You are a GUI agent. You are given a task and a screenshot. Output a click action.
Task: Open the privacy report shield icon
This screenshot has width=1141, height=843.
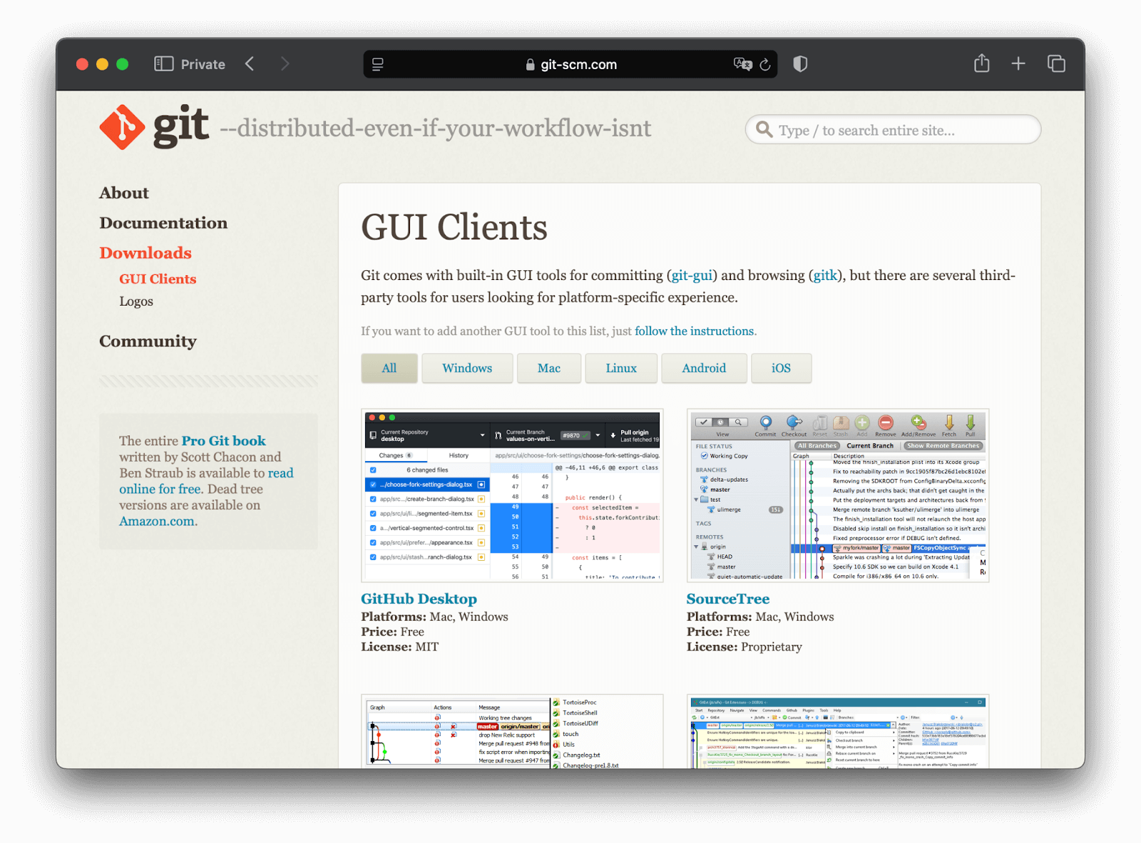pyautogui.click(x=800, y=64)
